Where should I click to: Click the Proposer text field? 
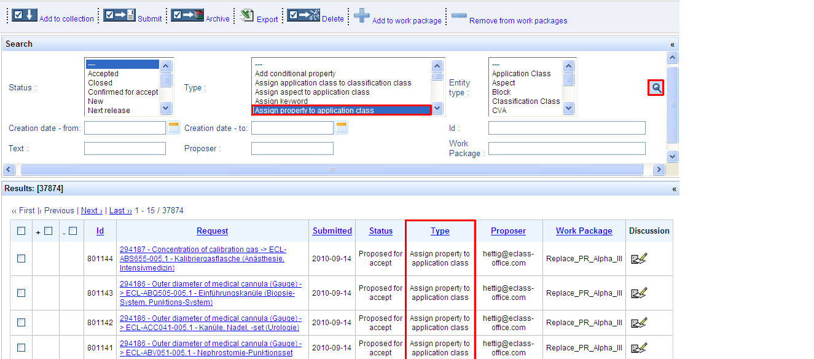(x=292, y=149)
